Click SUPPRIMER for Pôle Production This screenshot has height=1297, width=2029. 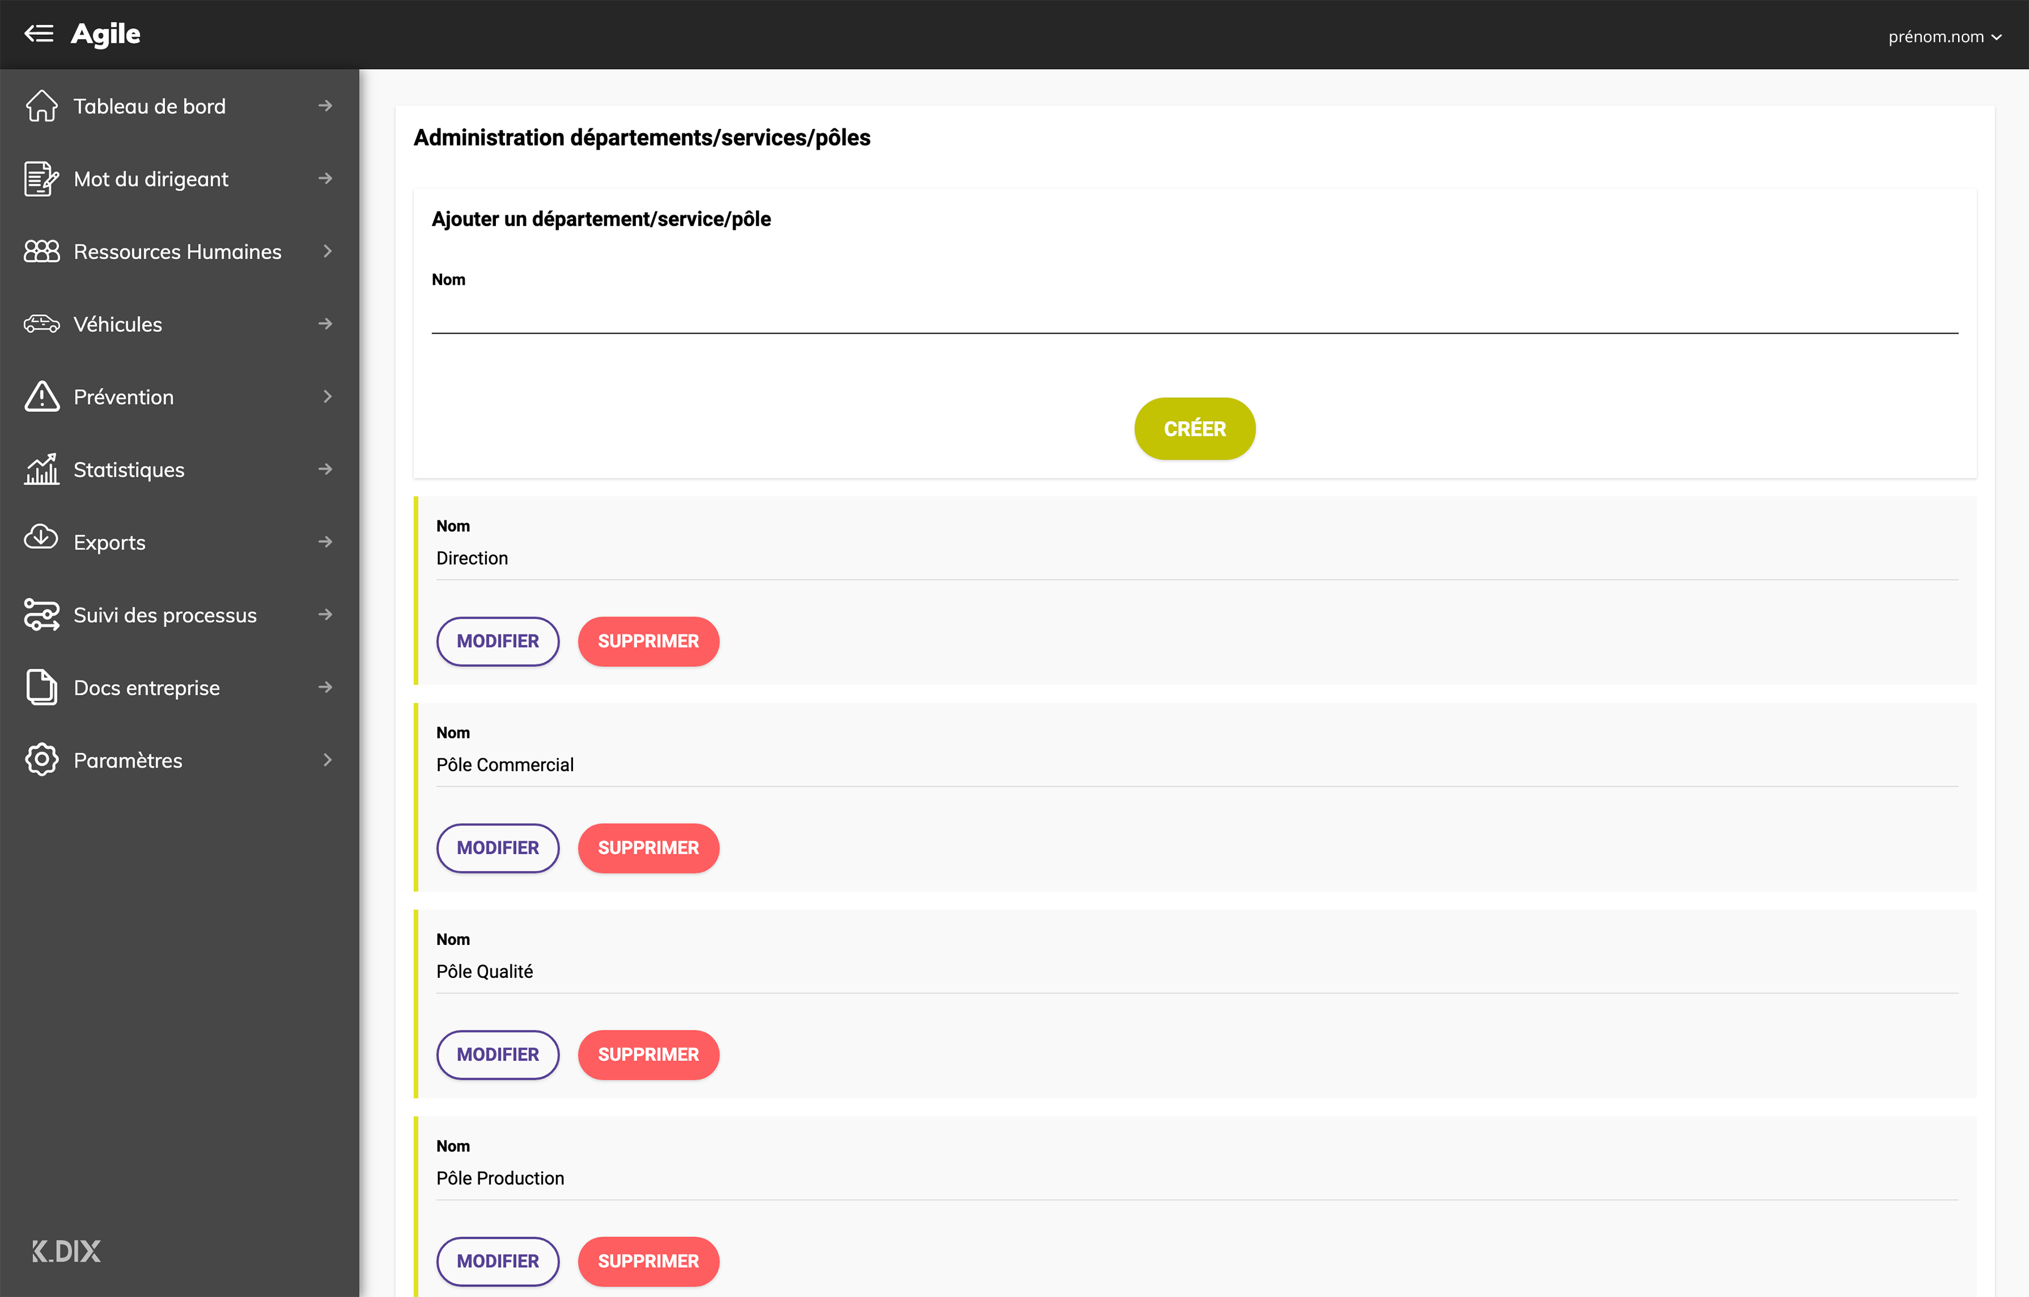tap(648, 1261)
